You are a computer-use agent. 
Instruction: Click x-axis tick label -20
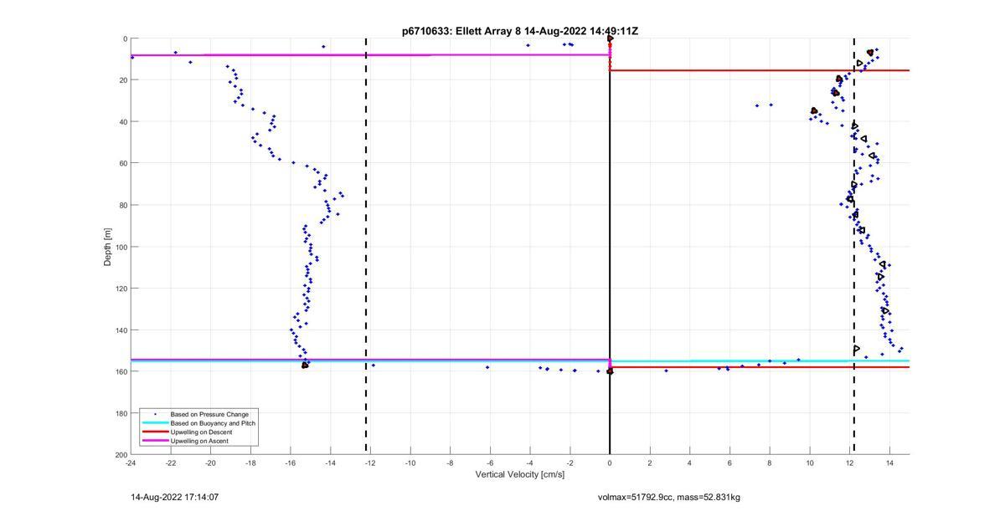point(210,462)
